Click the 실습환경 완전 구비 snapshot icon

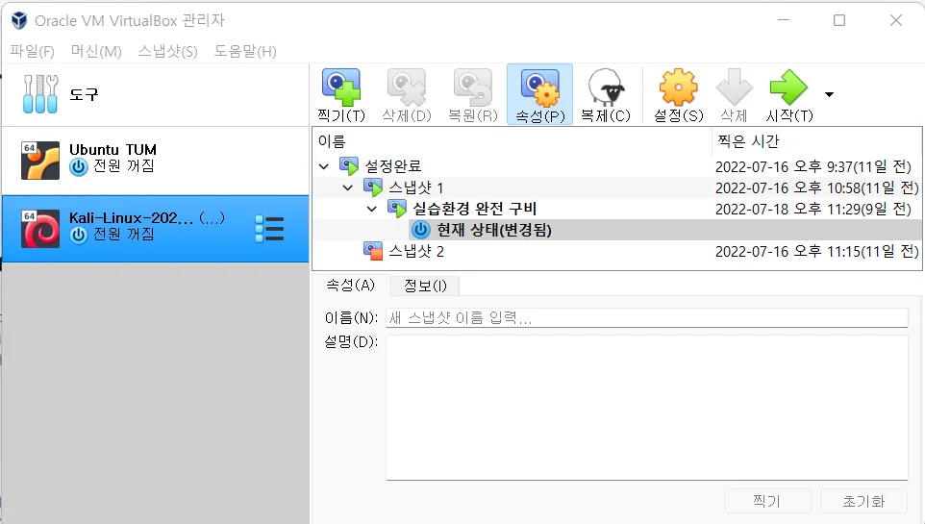[x=397, y=209]
